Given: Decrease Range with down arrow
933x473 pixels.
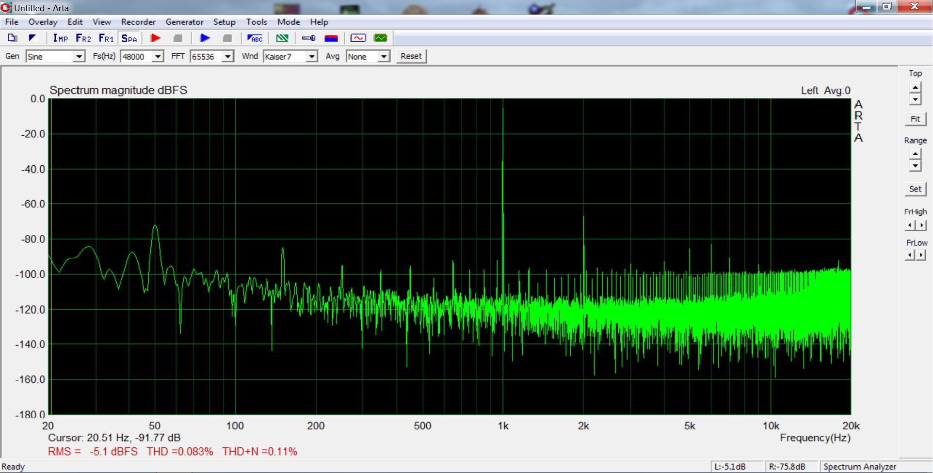Looking at the screenshot, I should tap(915, 166).
